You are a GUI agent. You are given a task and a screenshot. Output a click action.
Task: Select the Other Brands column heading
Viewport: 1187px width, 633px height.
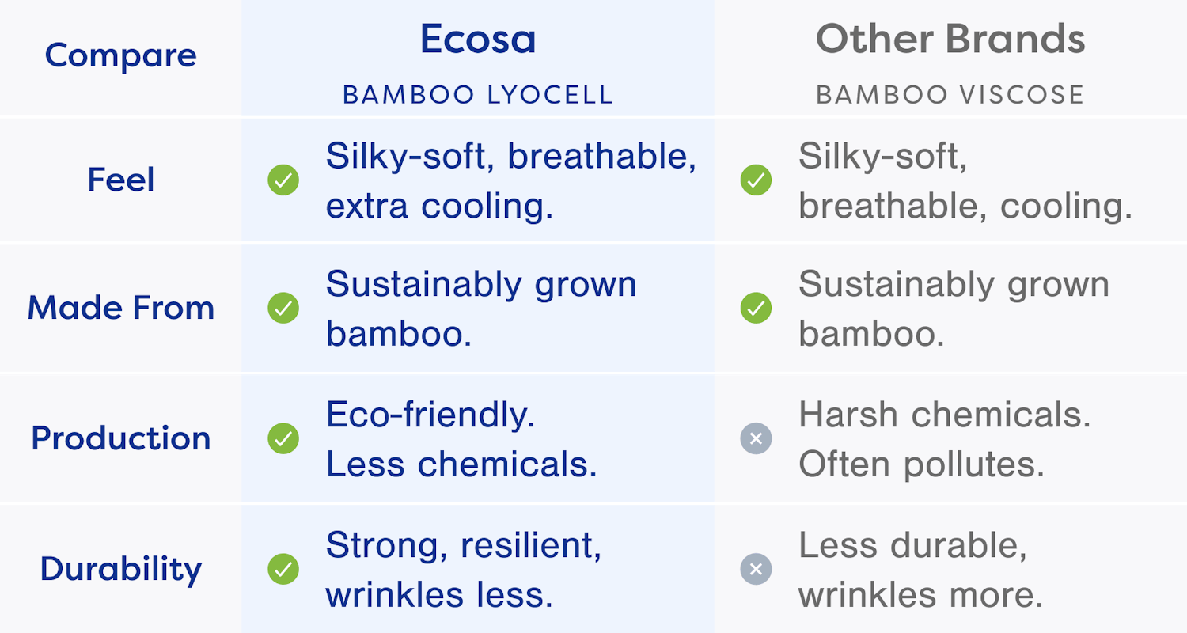[x=950, y=39]
